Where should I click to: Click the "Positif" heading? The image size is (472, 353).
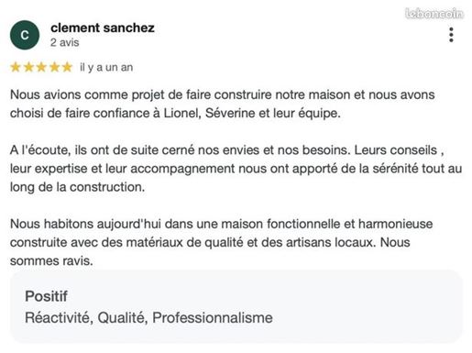[46, 296]
